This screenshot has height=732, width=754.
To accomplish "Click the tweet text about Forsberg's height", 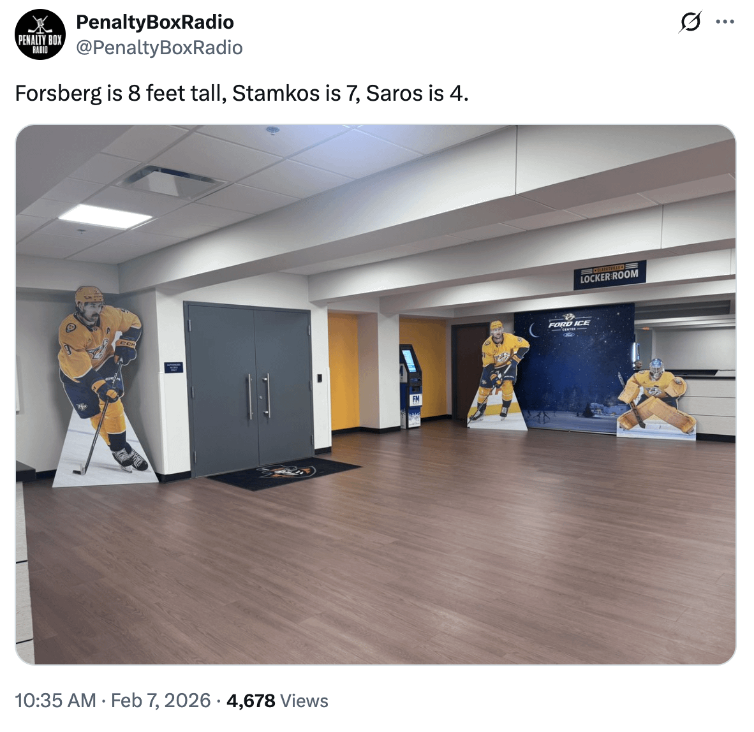I will click(241, 93).
